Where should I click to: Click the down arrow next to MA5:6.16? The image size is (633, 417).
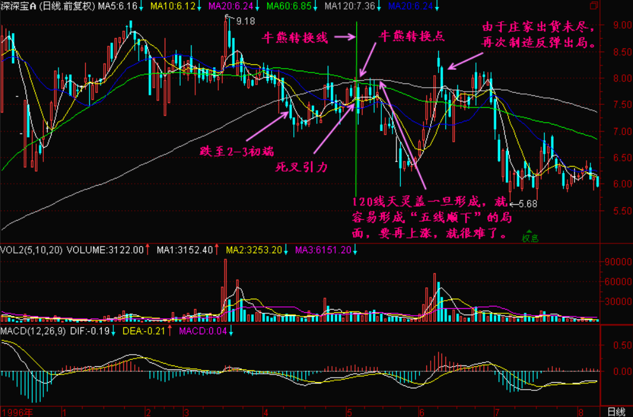[x=125, y=6]
